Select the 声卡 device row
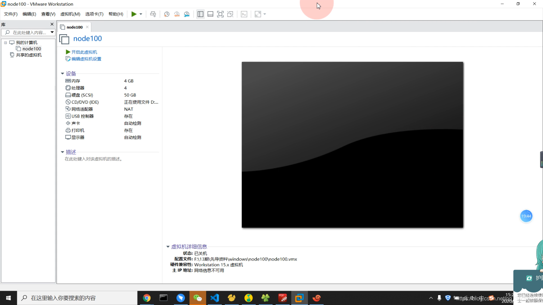The image size is (543, 305). click(x=112, y=123)
